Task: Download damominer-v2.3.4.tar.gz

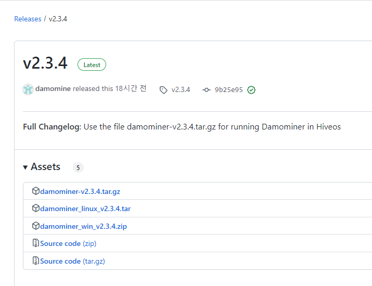Action: coord(80,191)
